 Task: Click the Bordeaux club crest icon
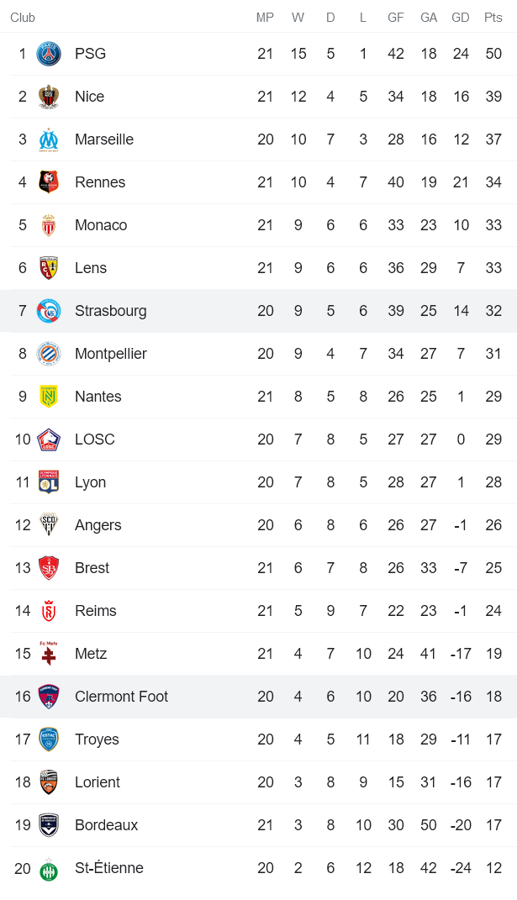49,825
